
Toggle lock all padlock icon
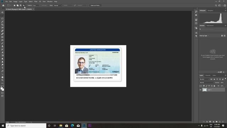click(214, 86)
